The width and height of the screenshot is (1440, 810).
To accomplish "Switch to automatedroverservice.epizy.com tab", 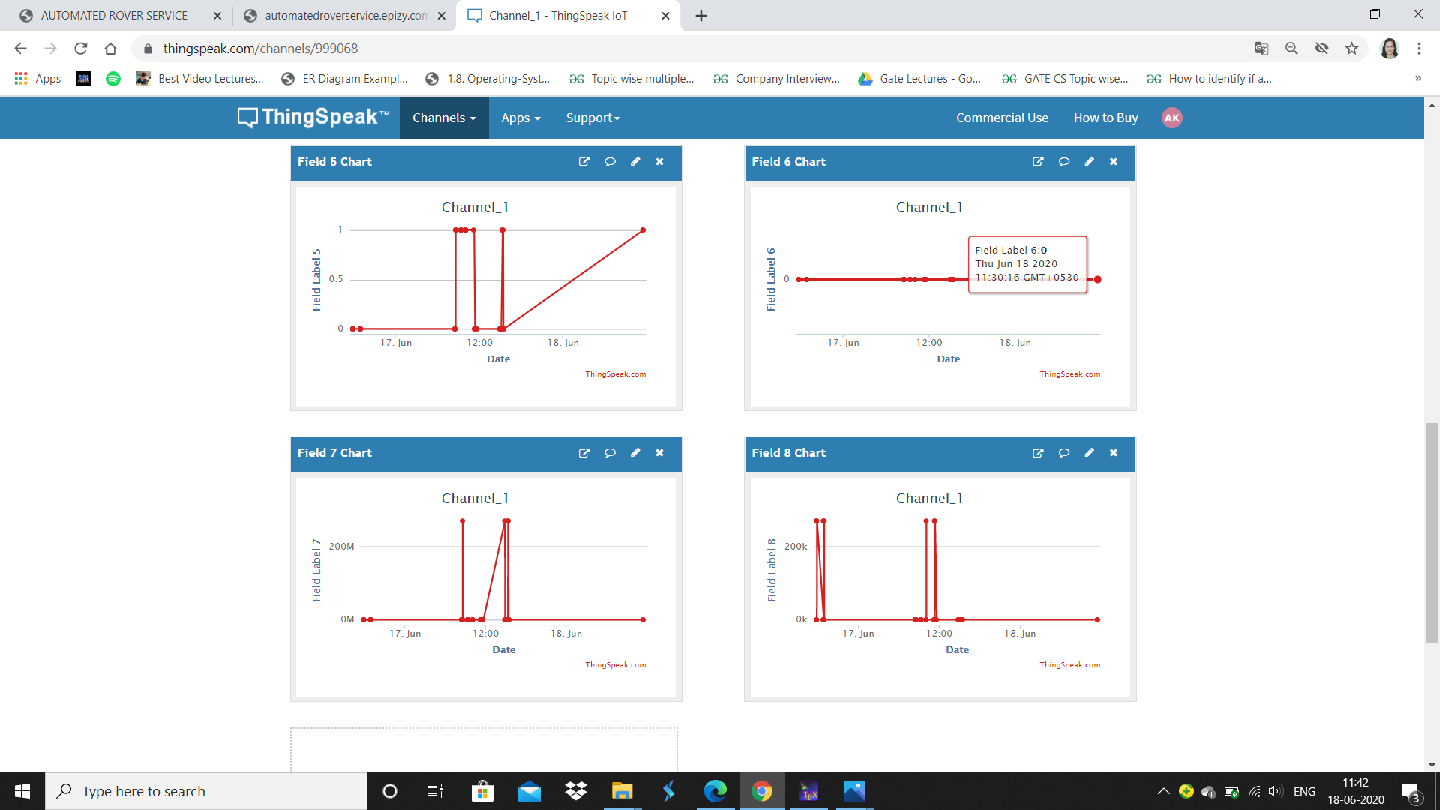I will [345, 16].
